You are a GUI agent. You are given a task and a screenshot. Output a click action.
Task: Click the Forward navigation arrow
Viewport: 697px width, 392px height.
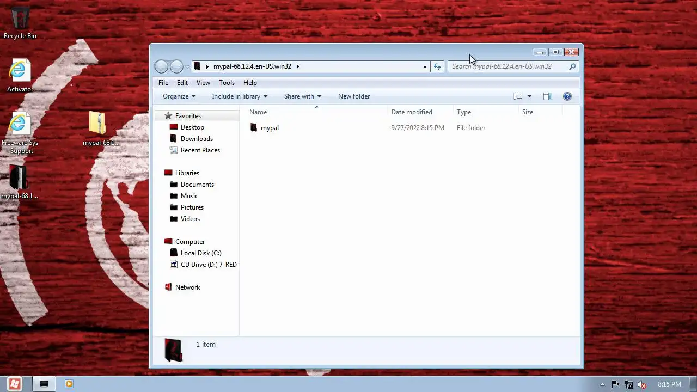pos(176,66)
